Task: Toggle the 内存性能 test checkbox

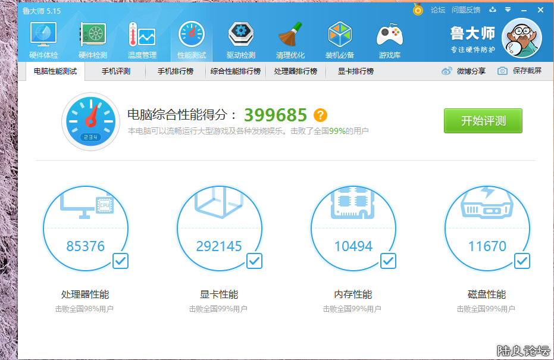Action: point(389,261)
